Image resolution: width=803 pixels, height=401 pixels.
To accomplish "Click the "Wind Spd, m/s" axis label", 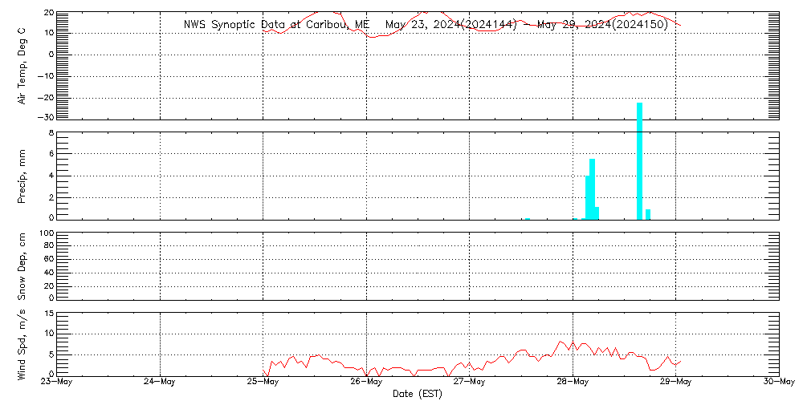I will coord(22,345).
